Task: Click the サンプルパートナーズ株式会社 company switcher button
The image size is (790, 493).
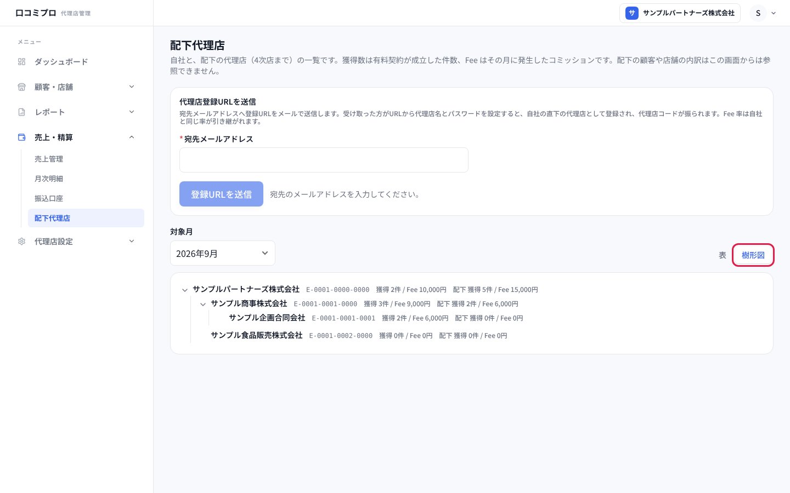Action: (680, 13)
